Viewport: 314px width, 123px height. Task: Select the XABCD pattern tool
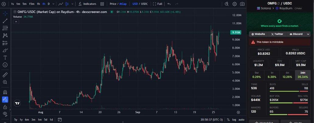[5, 35]
